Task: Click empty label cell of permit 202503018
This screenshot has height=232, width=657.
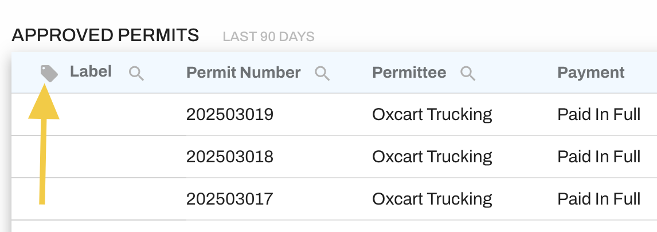Action: pyautogui.click(x=99, y=157)
